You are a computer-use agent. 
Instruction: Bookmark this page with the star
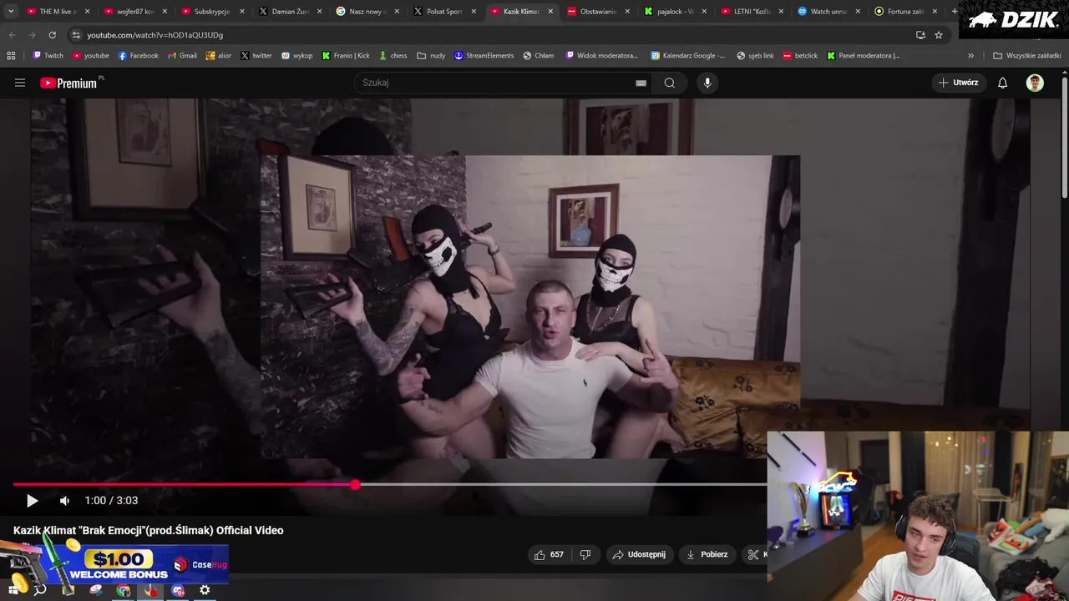pos(939,35)
